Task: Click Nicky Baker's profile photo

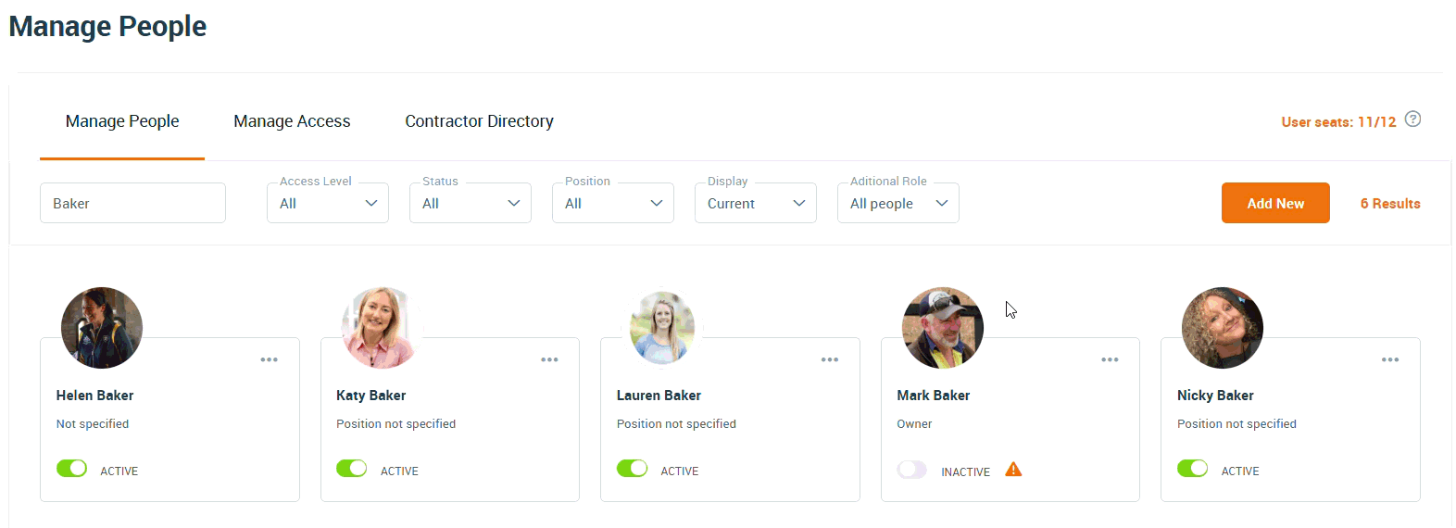Action: click(1222, 328)
